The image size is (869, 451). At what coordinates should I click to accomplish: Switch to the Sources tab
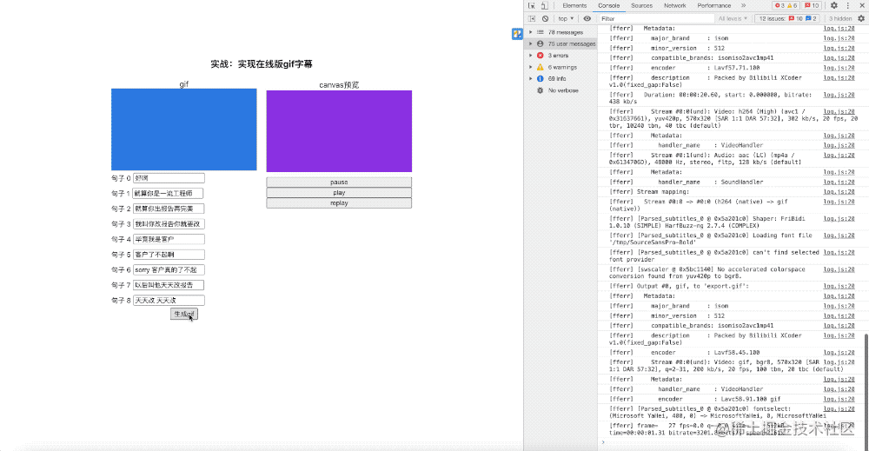tap(641, 5)
